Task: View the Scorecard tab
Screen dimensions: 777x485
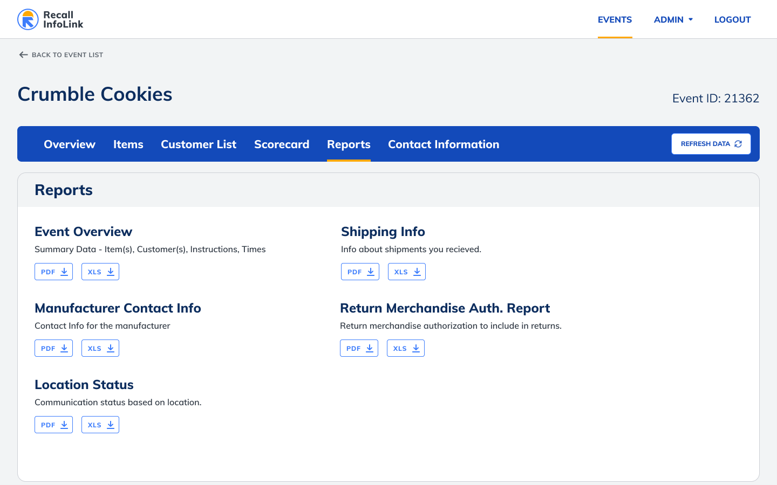Action: tap(282, 144)
